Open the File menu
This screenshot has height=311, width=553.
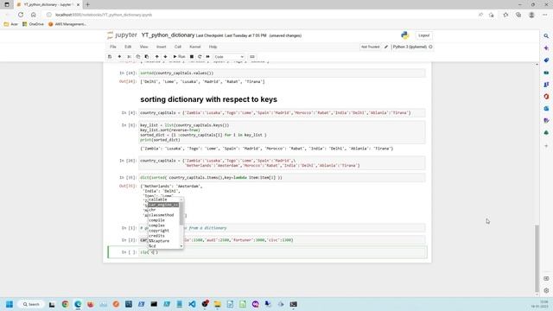113,47
